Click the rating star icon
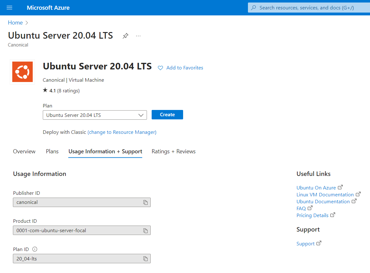This screenshot has height=273, width=370. 45,90
